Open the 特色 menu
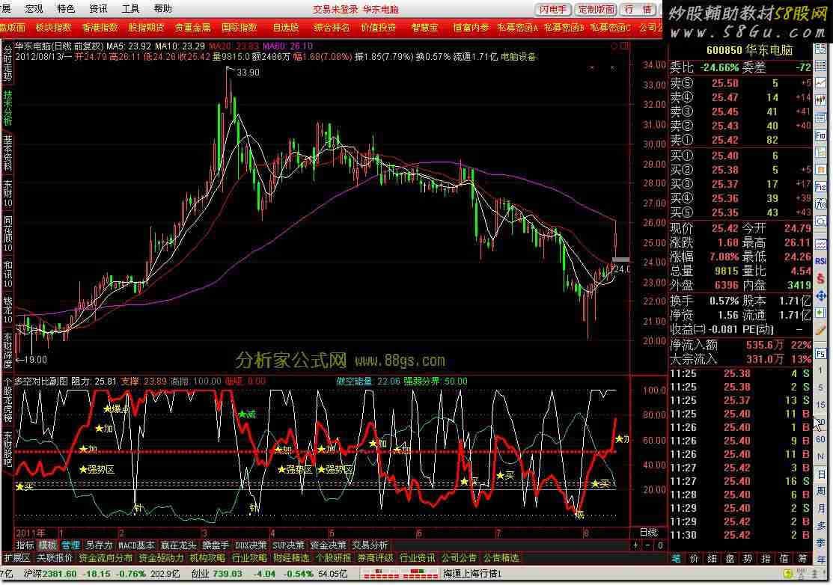 (x=66, y=8)
